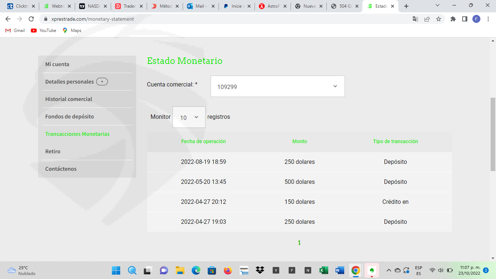This screenshot has height=279, width=496.
Task: Click the page scrollbar thumb
Action: pos(493,134)
